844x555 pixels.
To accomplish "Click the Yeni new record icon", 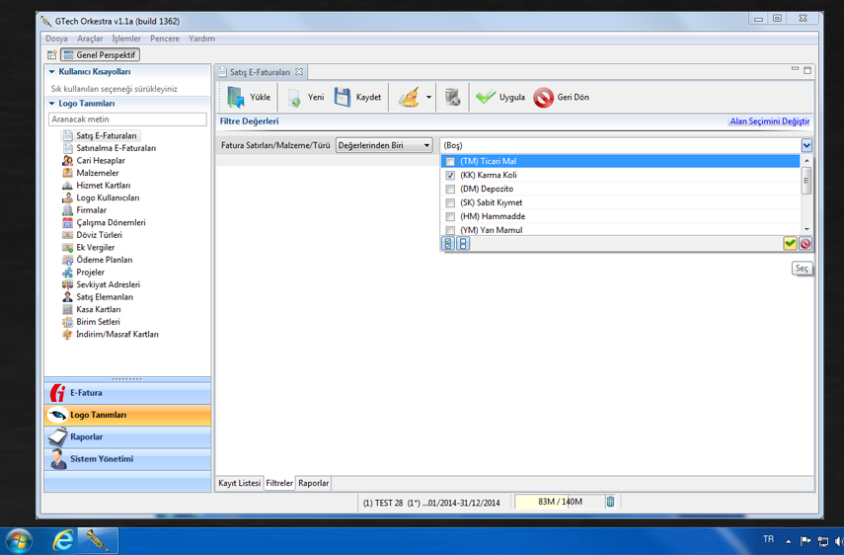I will [294, 98].
